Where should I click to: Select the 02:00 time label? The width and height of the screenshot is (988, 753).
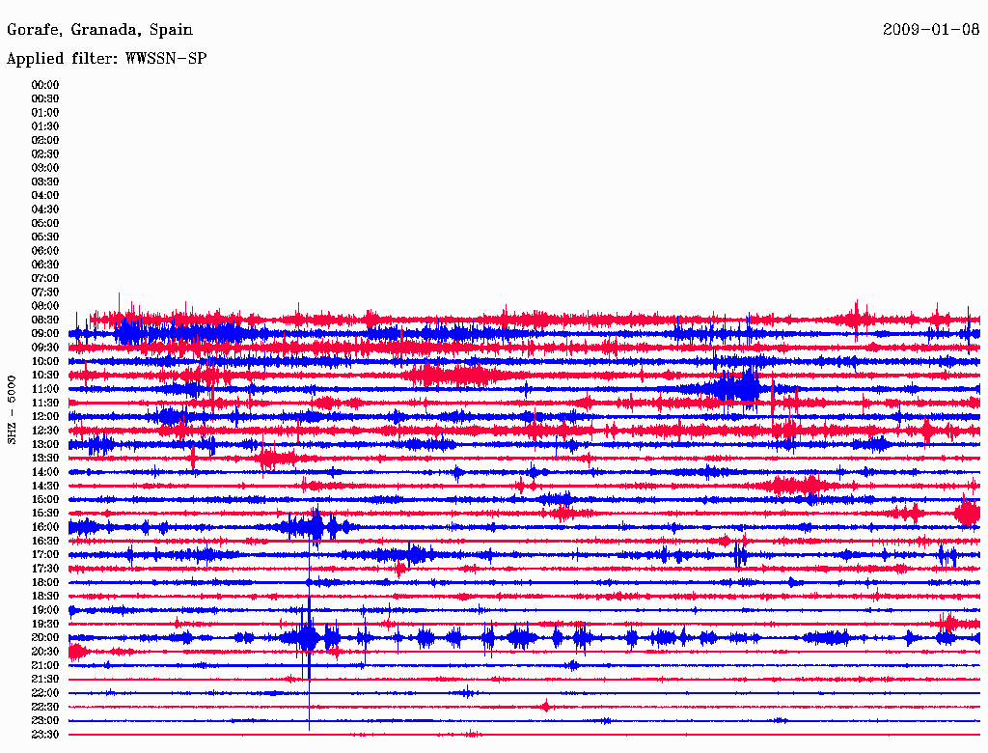click(x=44, y=140)
